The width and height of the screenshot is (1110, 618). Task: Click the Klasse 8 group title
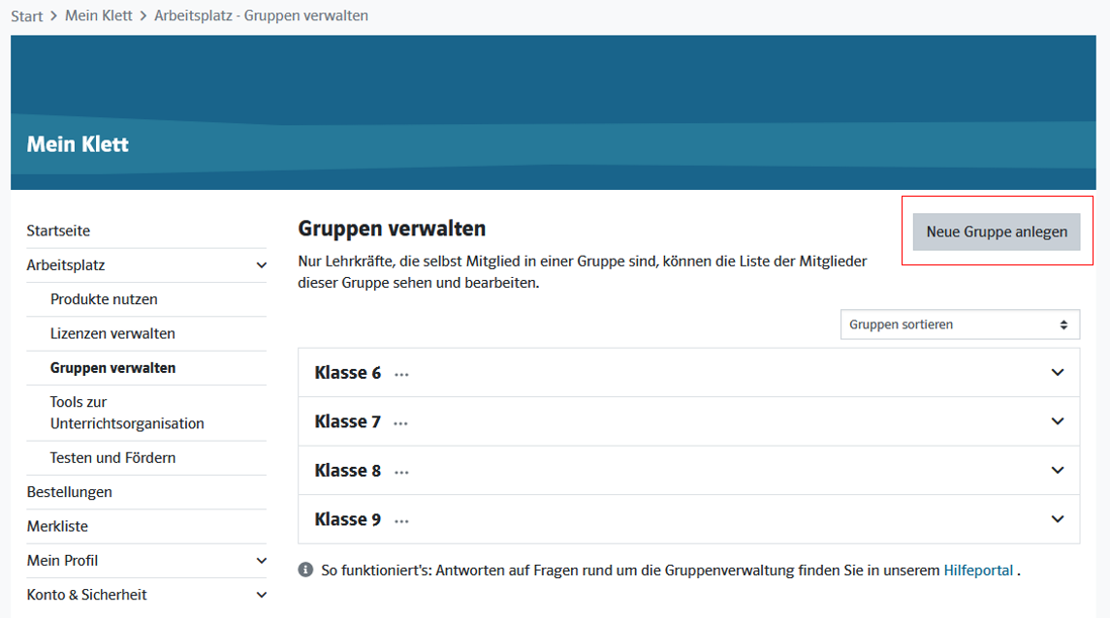[348, 470]
